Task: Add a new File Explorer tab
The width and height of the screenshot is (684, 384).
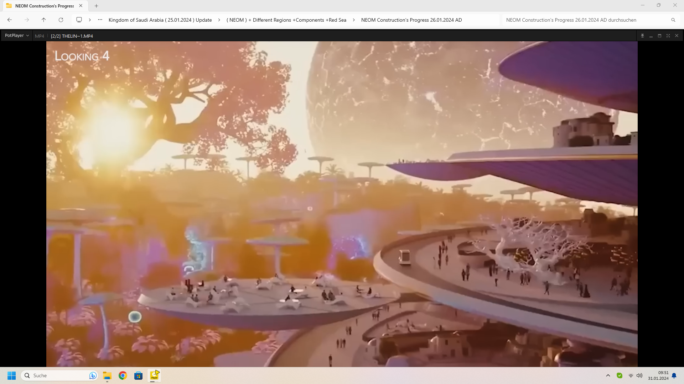Action: coord(96,6)
